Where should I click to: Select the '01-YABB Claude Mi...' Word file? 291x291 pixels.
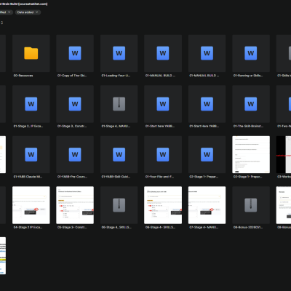tap(31, 154)
